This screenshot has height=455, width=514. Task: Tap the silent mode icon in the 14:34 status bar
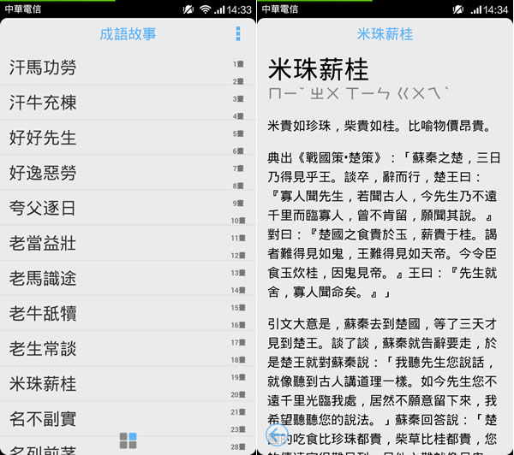pyautogui.click(x=458, y=9)
